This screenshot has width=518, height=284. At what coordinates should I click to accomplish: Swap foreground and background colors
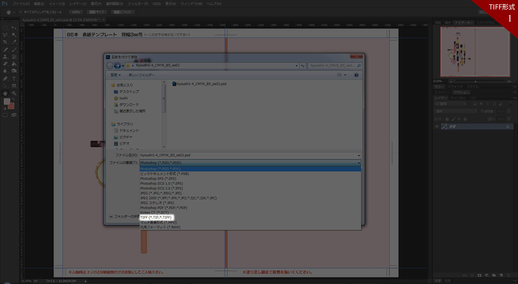(13, 99)
